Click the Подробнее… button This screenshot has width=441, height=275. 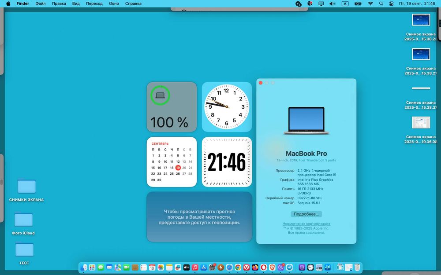tap(306, 214)
